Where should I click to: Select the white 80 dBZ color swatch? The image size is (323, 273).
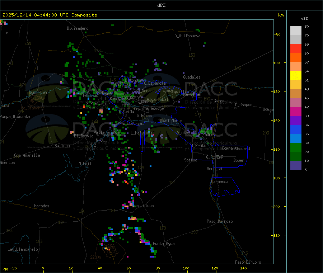296,31
